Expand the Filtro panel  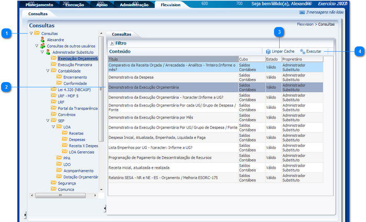tap(111, 43)
